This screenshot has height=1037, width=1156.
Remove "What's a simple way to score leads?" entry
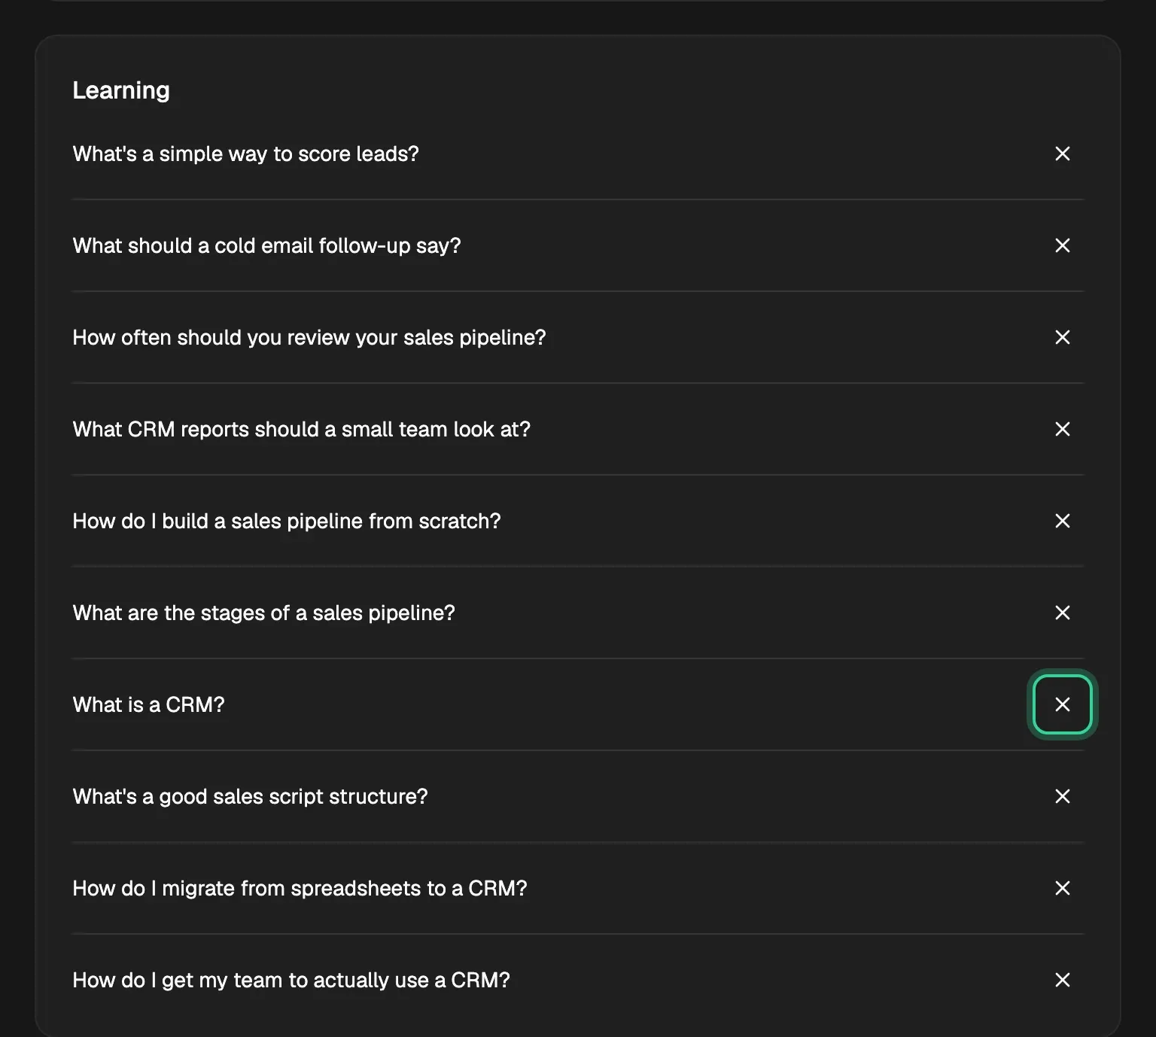pos(1063,154)
